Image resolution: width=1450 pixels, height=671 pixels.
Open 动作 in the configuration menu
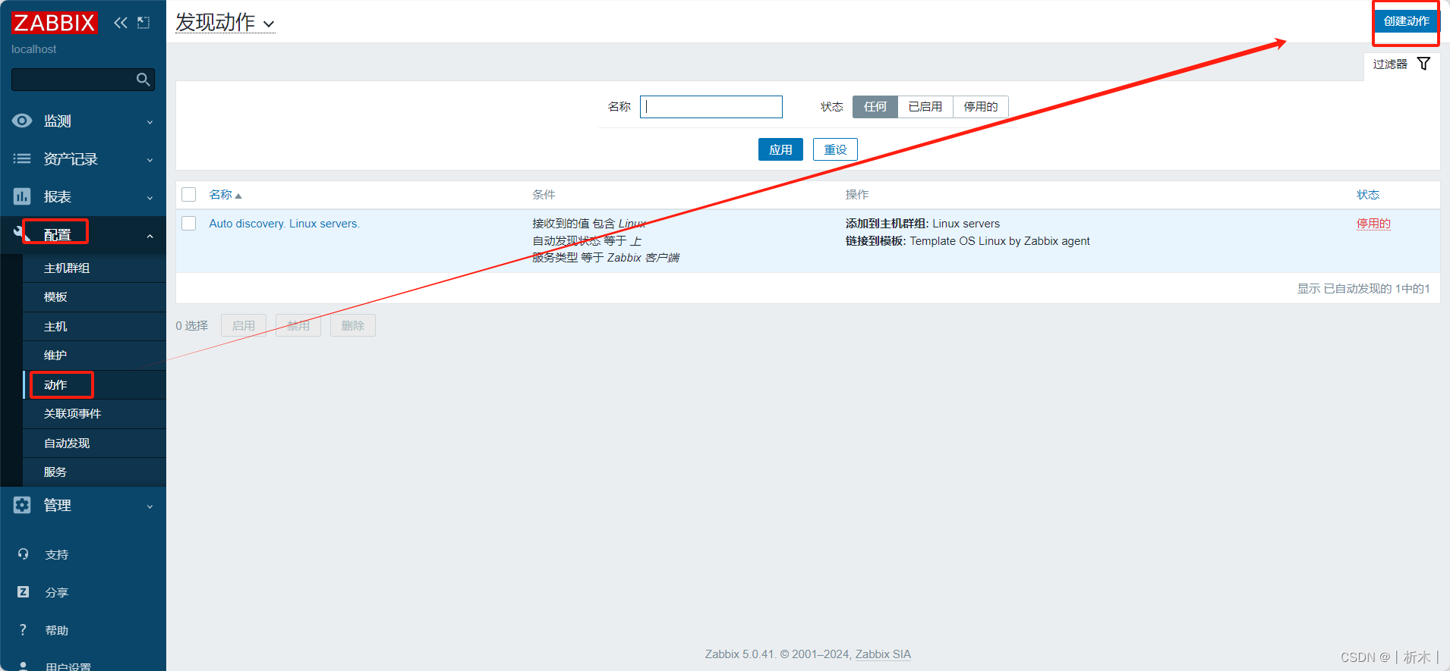(x=94, y=385)
